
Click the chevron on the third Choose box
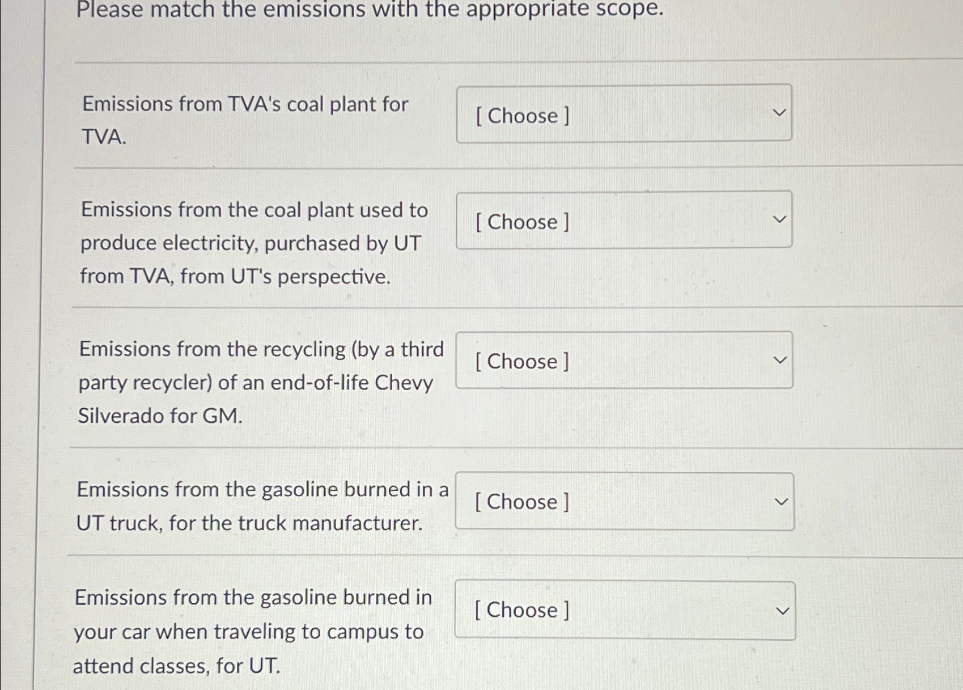click(x=780, y=358)
